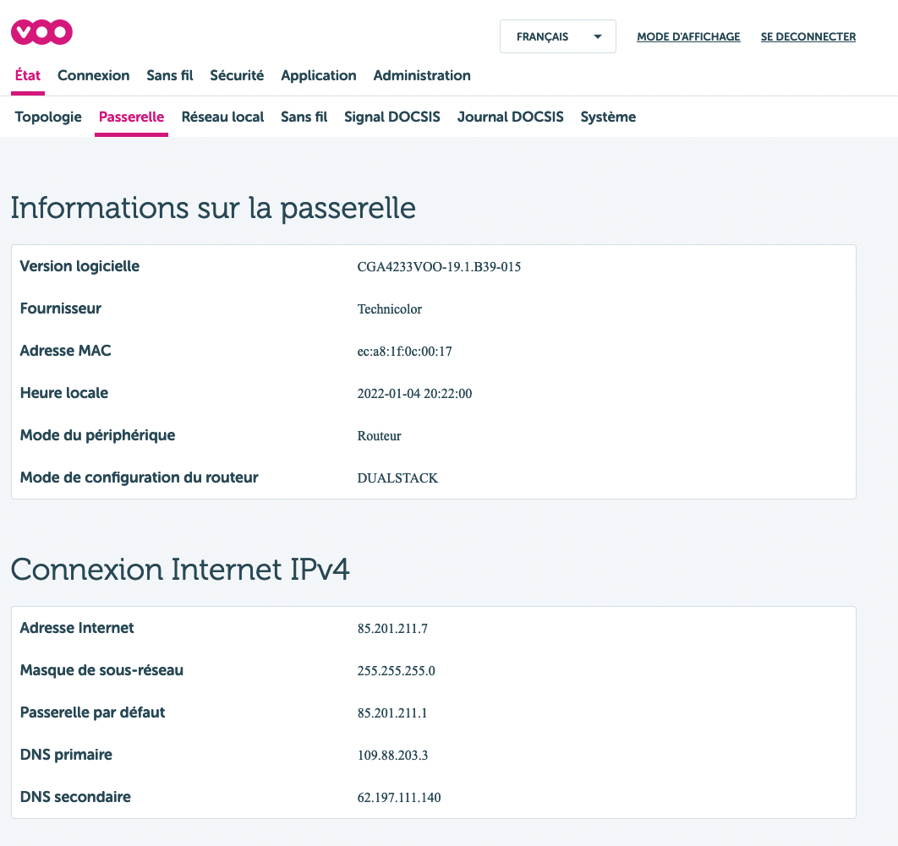This screenshot has height=846, width=898.
Task: Click the language dropdown arrow
Action: (598, 37)
